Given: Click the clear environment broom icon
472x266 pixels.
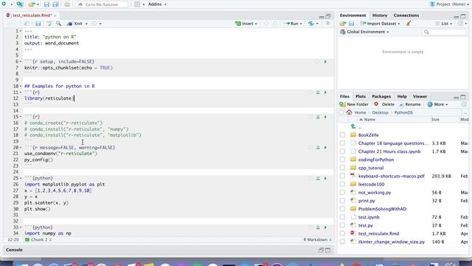Looking at the screenshot, I should pos(408,24).
